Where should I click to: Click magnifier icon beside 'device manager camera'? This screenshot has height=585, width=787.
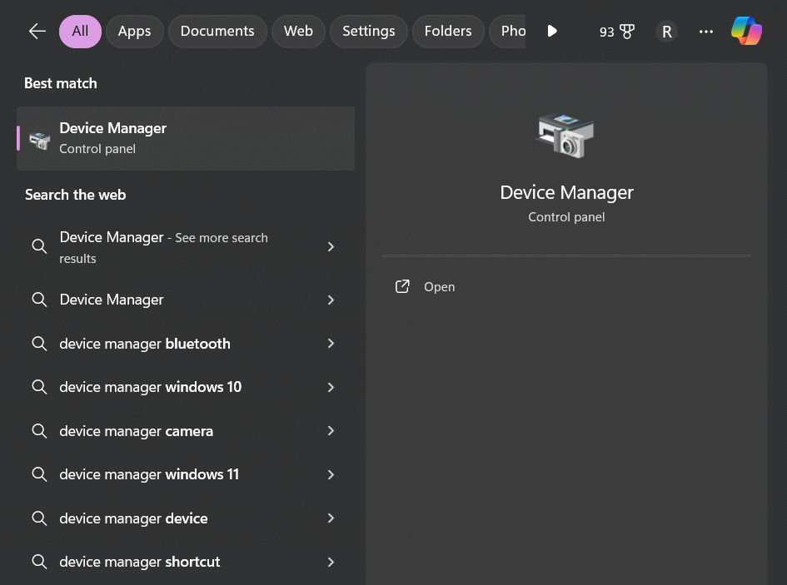pos(39,431)
